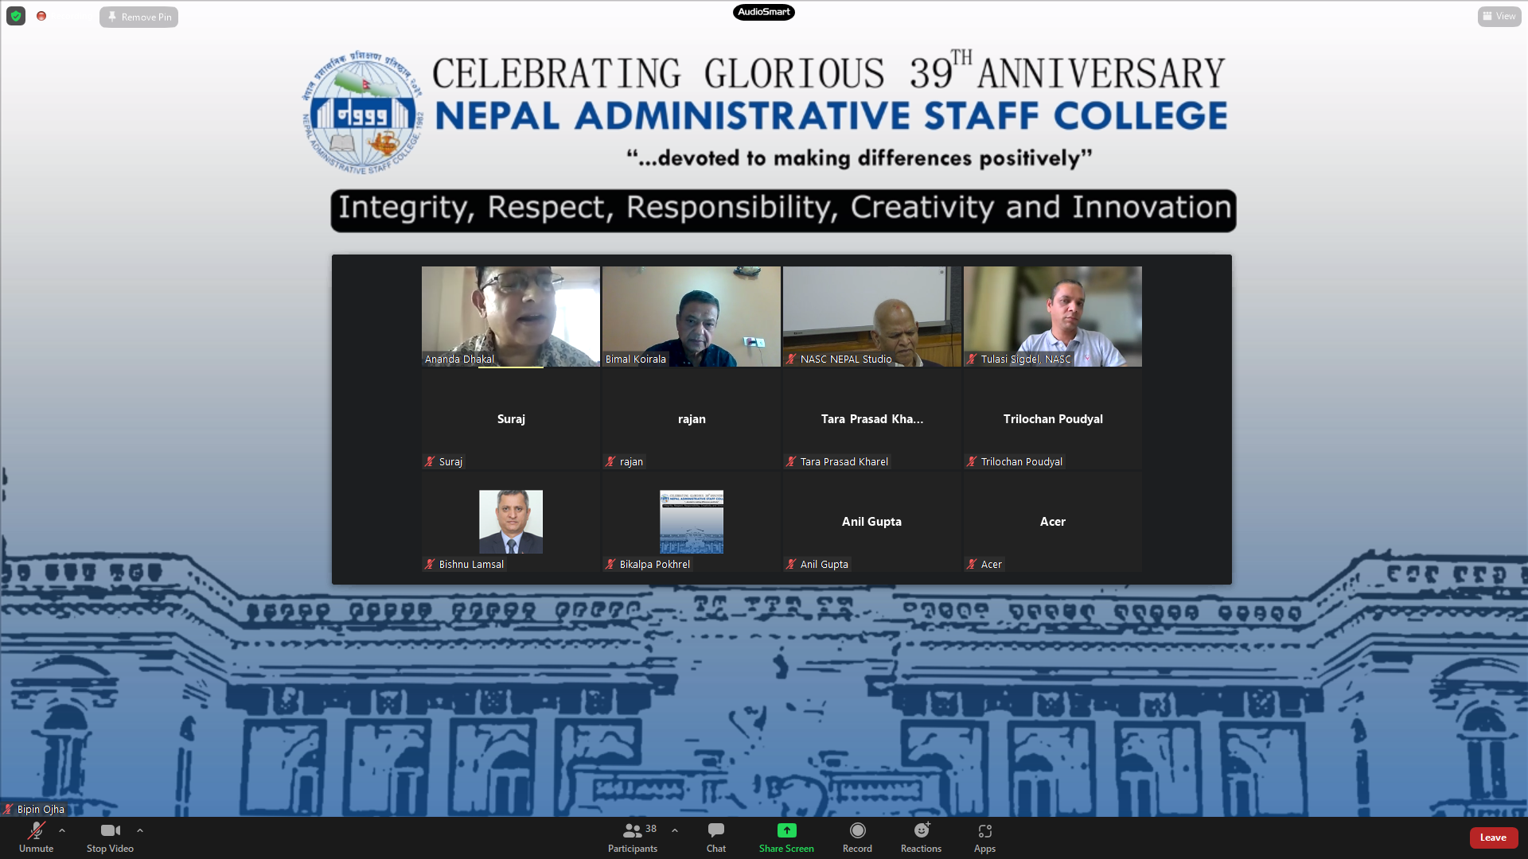
Task: Select the rajan participant tile
Action: 692,419
